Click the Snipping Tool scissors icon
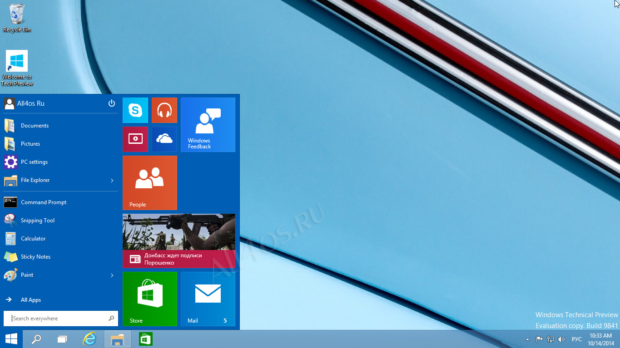The image size is (620, 348). 10,221
